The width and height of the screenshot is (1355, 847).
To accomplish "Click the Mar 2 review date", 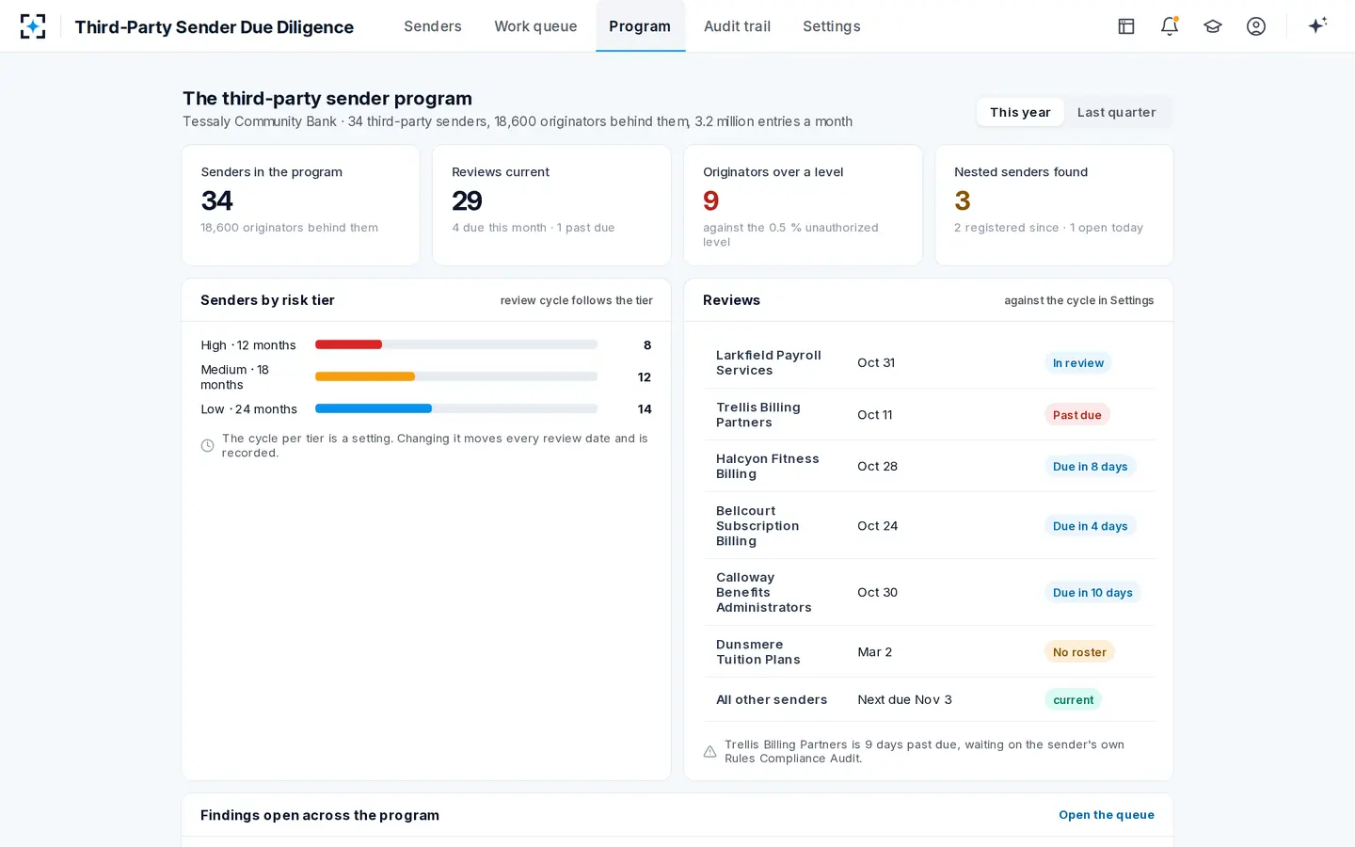I will (x=875, y=651).
